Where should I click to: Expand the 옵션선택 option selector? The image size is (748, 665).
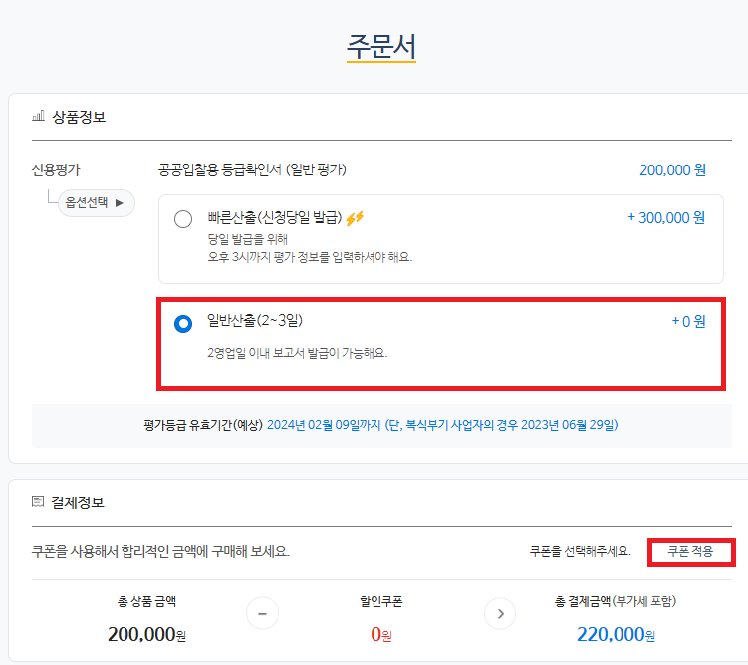[95, 202]
